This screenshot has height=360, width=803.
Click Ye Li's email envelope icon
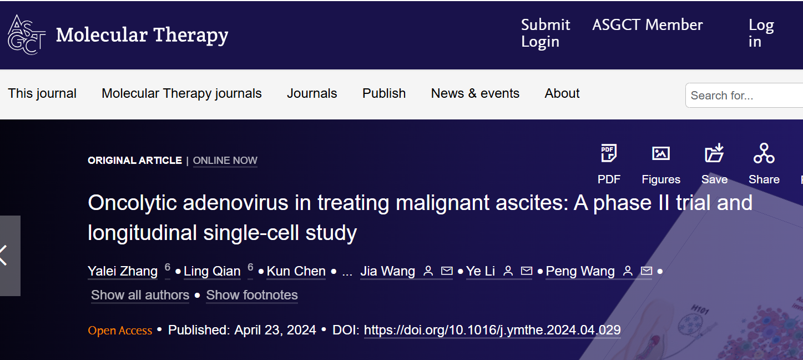pos(527,271)
